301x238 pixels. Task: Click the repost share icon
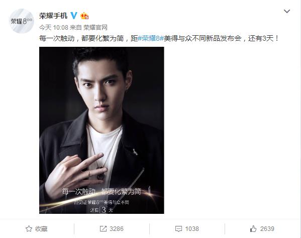pyautogui.click(x=103, y=229)
